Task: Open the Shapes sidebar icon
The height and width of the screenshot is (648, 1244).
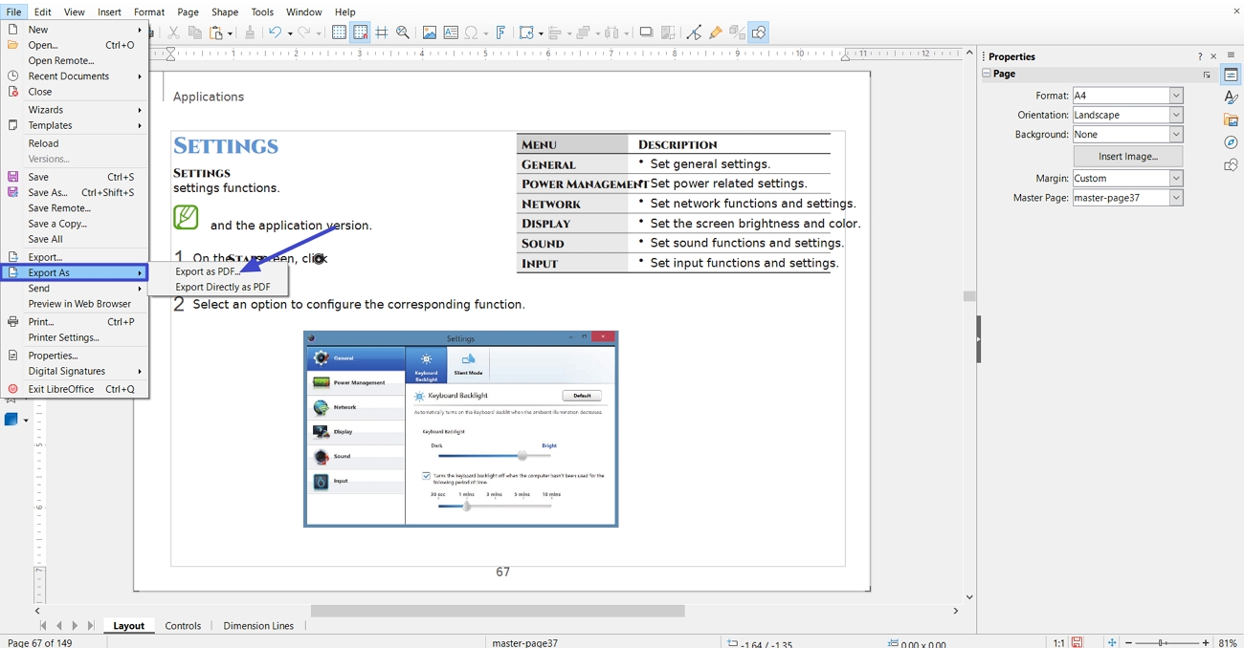Action: pyautogui.click(x=1232, y=165)
